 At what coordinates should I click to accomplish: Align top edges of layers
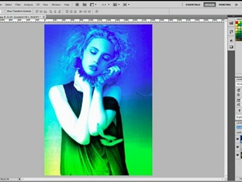point(37,11)
